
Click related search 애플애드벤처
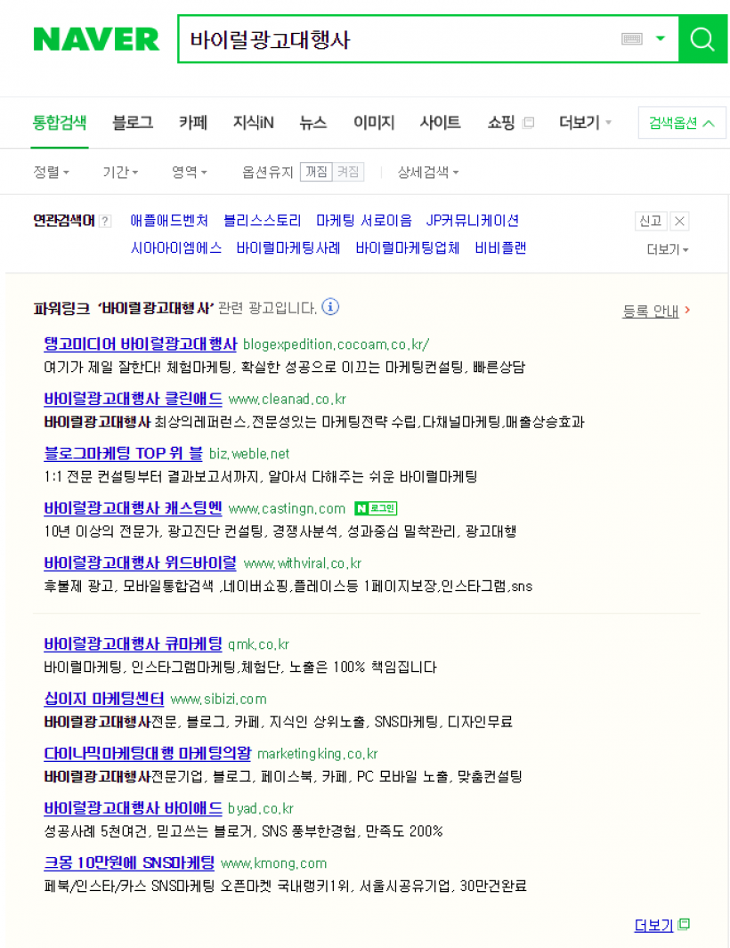[169, 221]
